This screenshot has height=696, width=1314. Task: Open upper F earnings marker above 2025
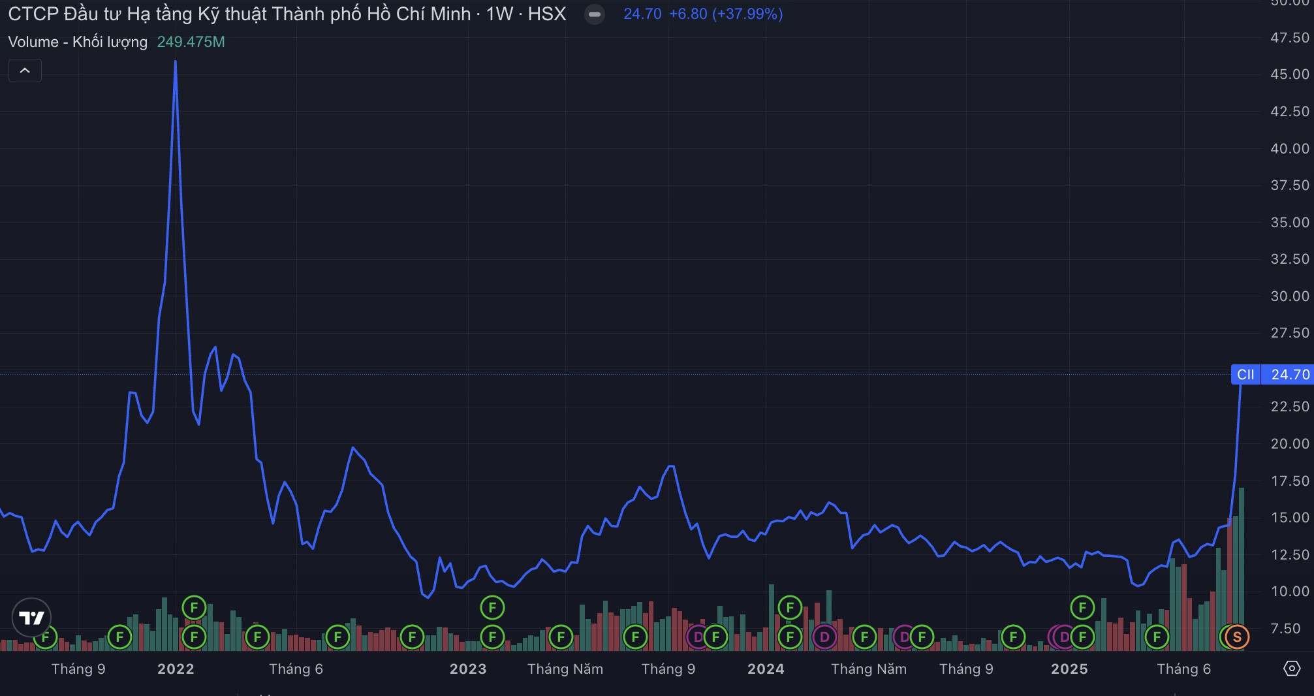coord(1082,608)
